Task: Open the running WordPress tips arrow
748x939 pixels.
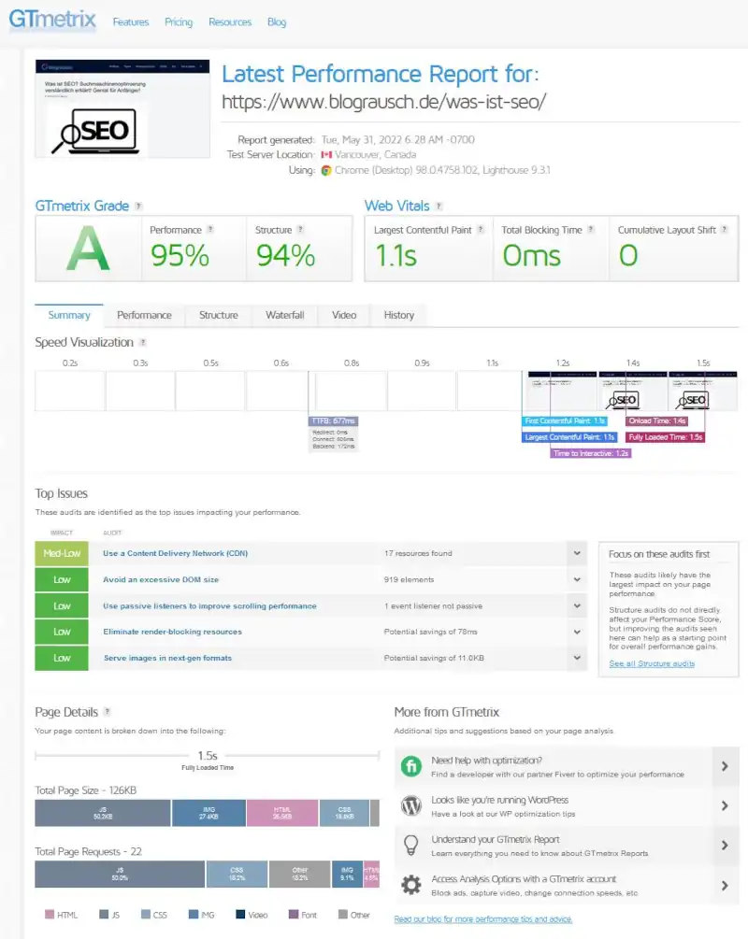Action: pos(726,806)
